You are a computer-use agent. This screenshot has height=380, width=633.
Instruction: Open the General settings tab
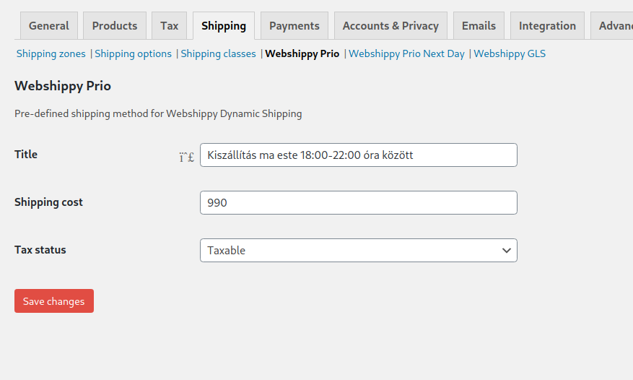tap(49, 26)
